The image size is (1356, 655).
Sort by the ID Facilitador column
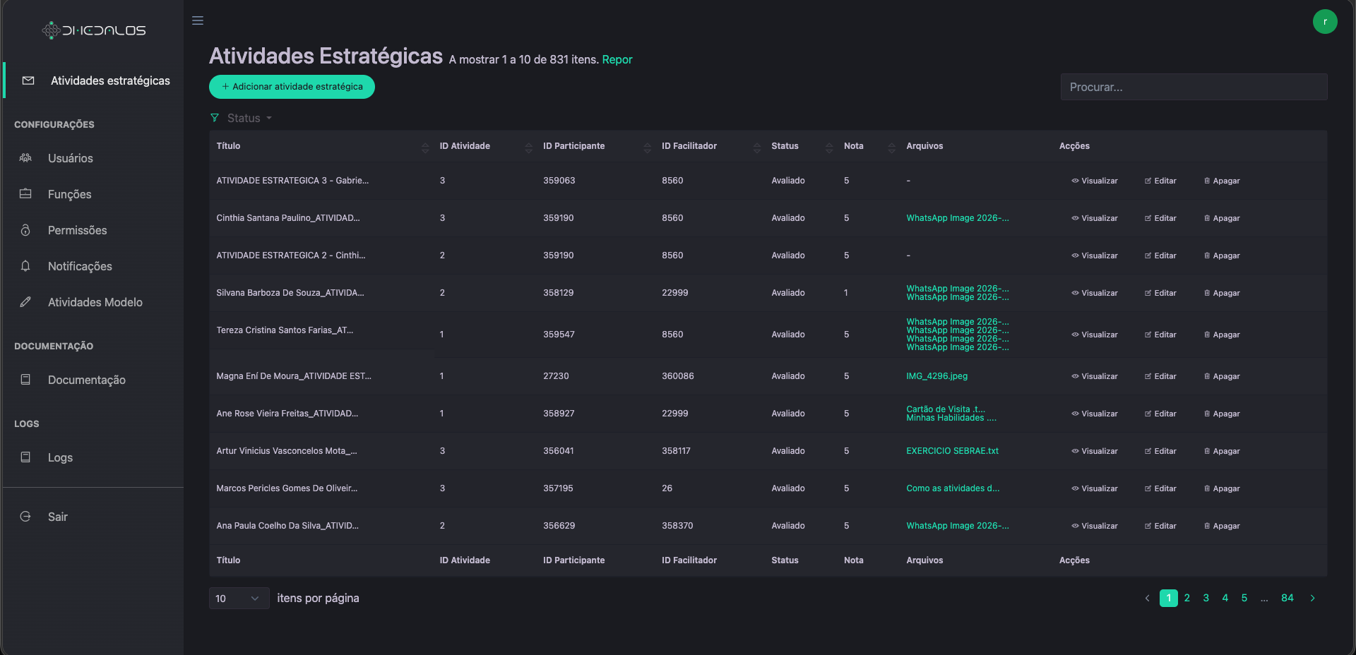point(756,147)
